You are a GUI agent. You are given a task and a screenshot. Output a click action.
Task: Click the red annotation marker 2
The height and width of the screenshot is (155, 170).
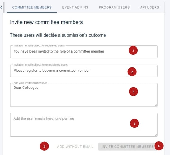(132, 72)
